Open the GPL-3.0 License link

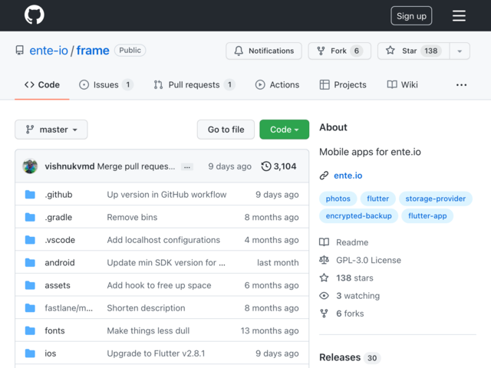pos(360,260)
